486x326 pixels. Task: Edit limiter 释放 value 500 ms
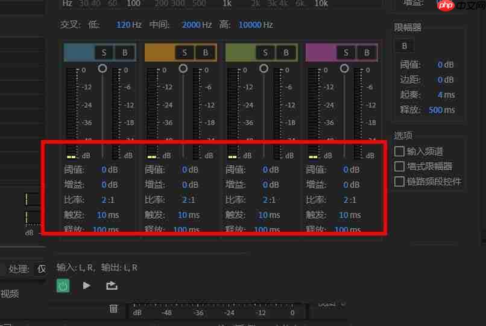[x=441, y=110]
